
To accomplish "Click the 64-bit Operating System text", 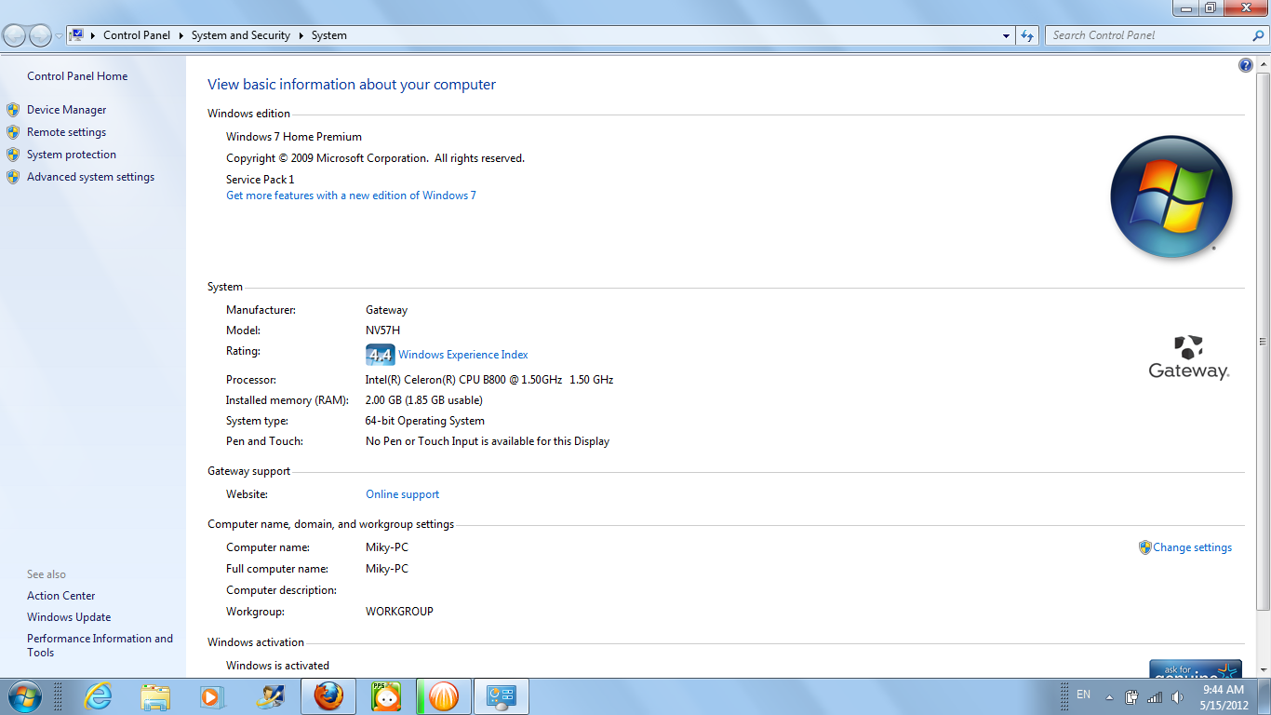I will point(424,421).
